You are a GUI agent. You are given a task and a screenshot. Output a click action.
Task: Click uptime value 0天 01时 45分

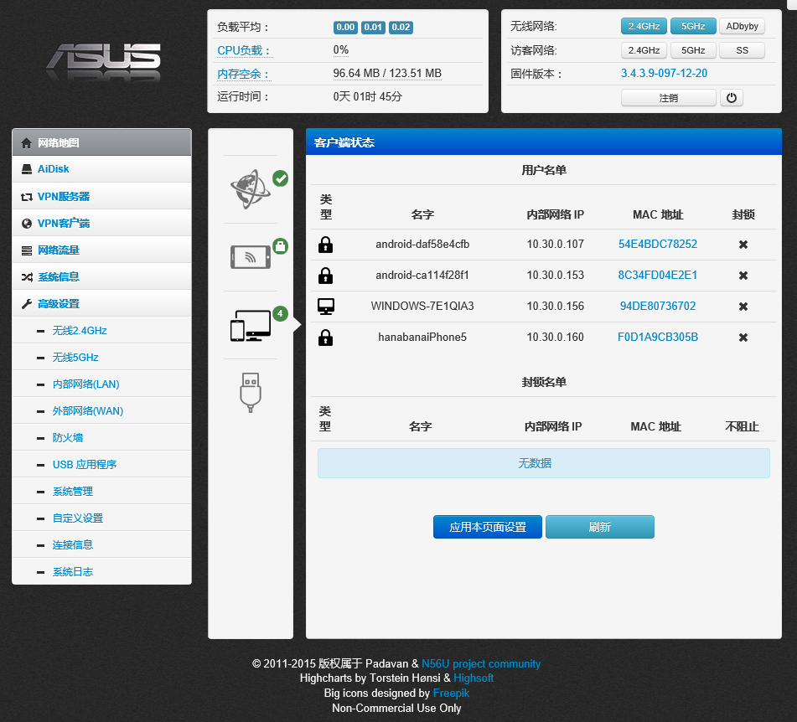click(x=368, y=96)
